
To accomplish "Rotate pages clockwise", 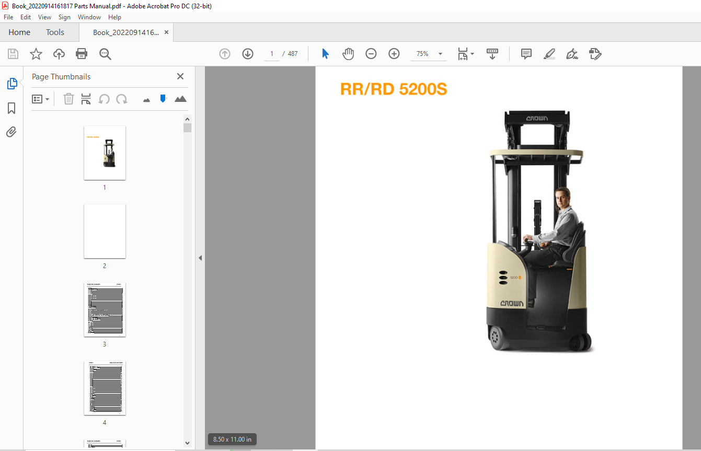I will pos(122,99).
